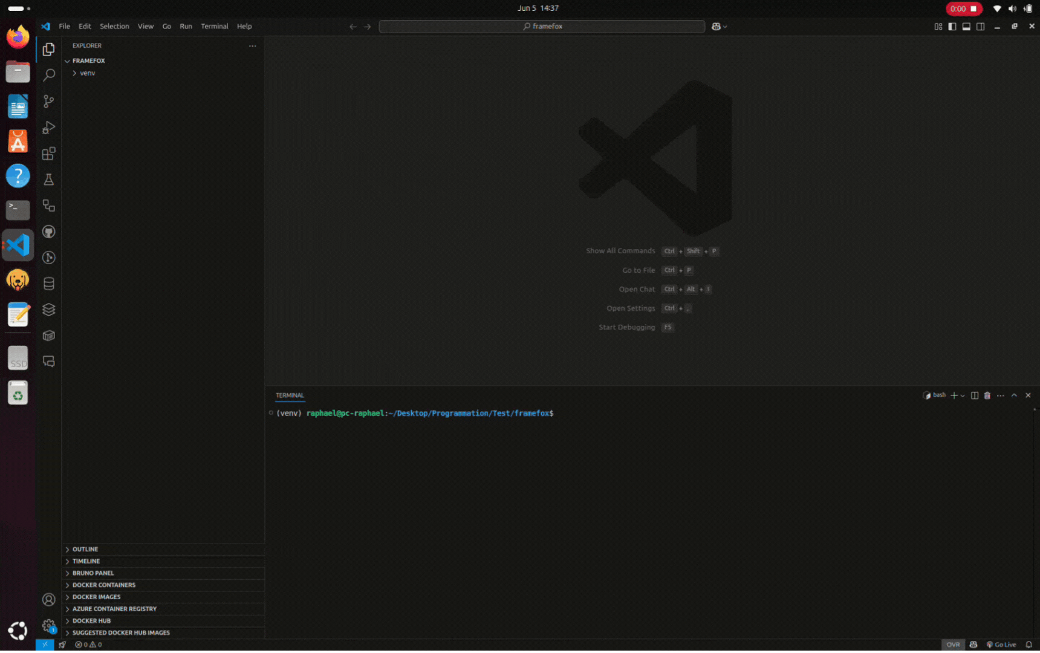Click the remote window indicator in status bar

coord(45,645)
